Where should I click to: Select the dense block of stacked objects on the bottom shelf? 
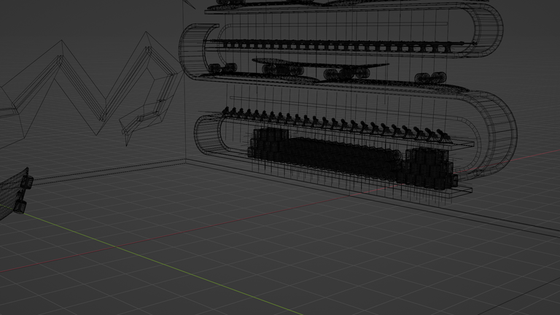click(353, 157)
